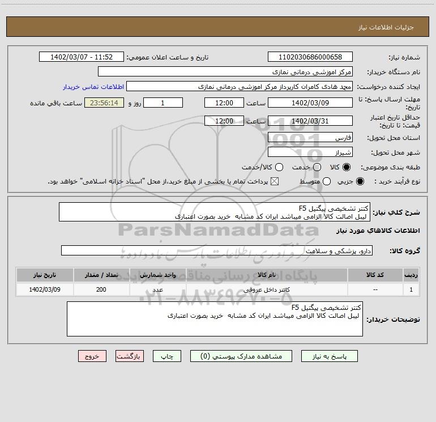Image resolution: width=436 pixels, height=422 pixels.
Task: Click the remaining time 23:56:14 field
Action: tap(104, 103)
